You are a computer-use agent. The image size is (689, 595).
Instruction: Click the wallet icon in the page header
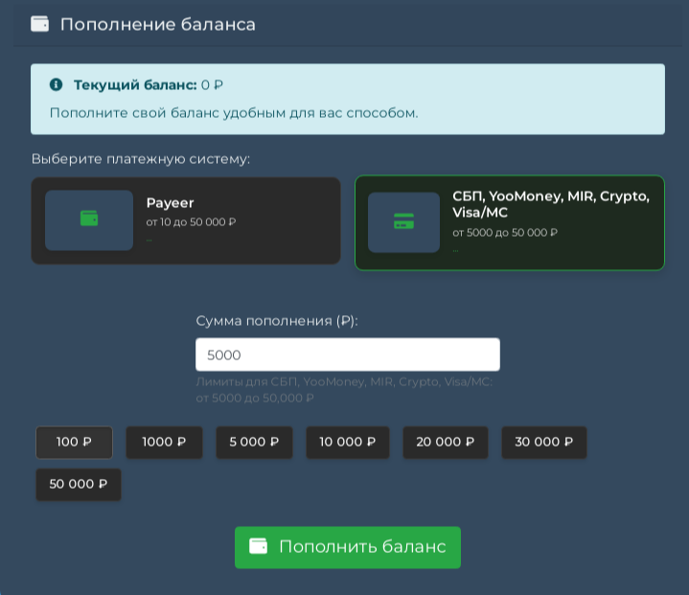pos(40,24)
